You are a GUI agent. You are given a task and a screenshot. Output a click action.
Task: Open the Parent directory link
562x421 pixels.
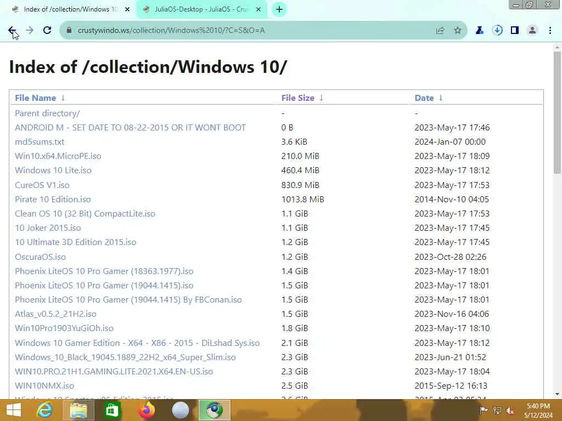pos(47,113)
